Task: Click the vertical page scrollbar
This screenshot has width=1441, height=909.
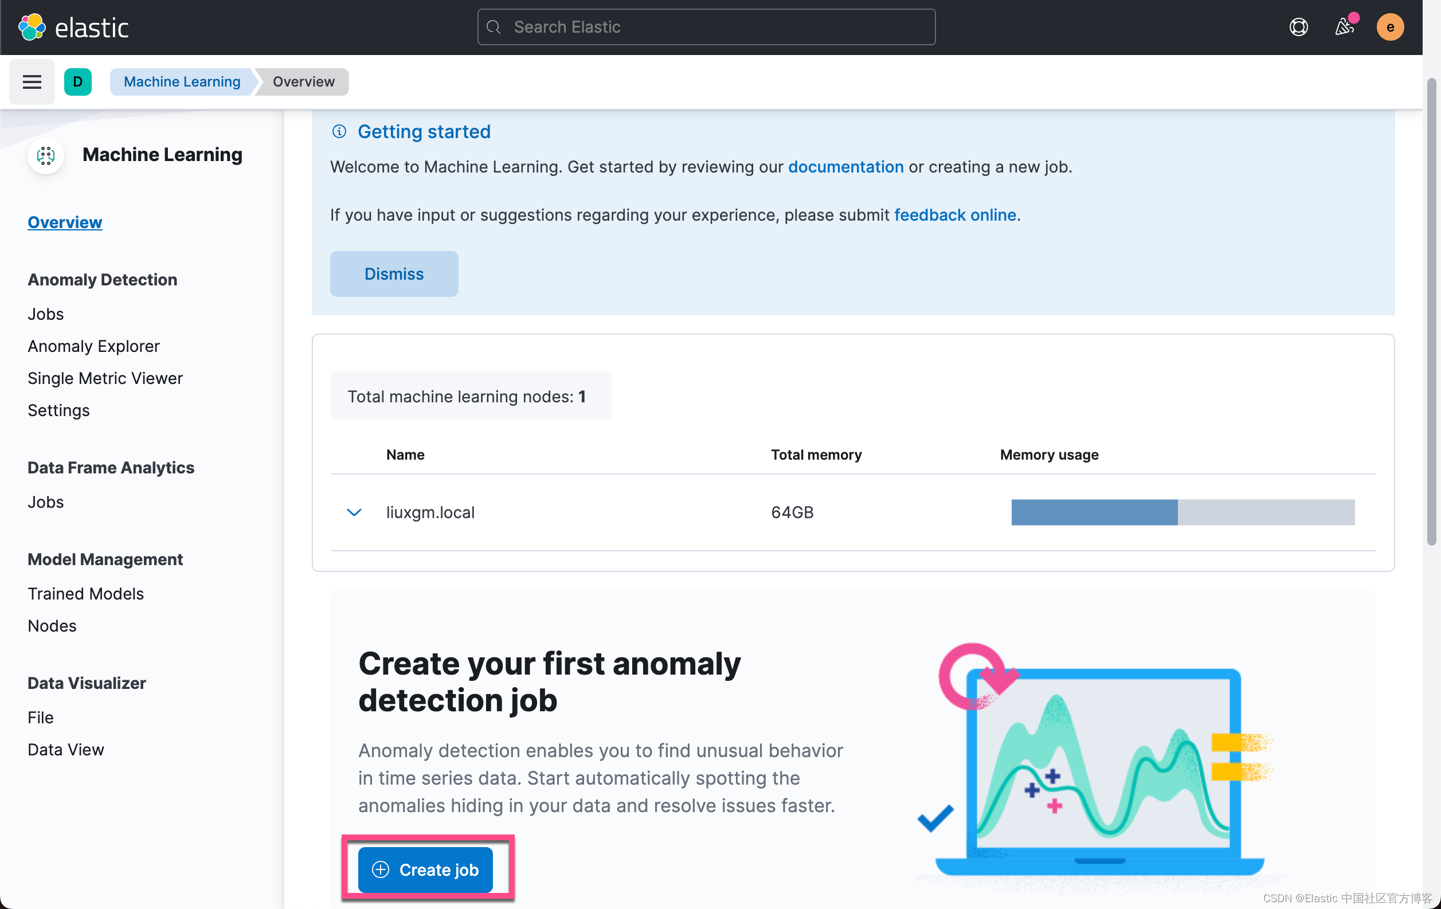Action: tap(1431, 311)
